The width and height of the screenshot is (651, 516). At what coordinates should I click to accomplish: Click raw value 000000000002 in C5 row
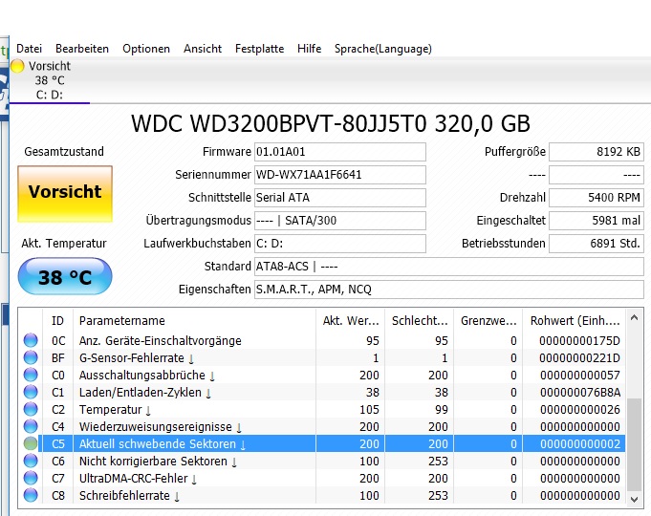point(579,444)
